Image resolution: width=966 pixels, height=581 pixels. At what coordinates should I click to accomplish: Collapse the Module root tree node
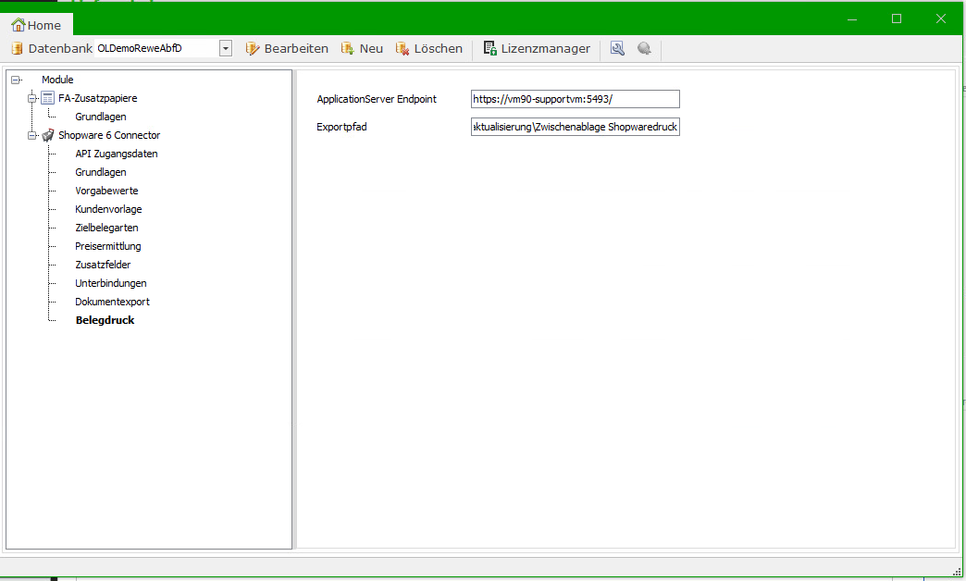[x=16, y=80]
